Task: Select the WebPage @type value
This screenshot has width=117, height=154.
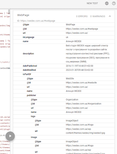Action: tap(70, 25)
